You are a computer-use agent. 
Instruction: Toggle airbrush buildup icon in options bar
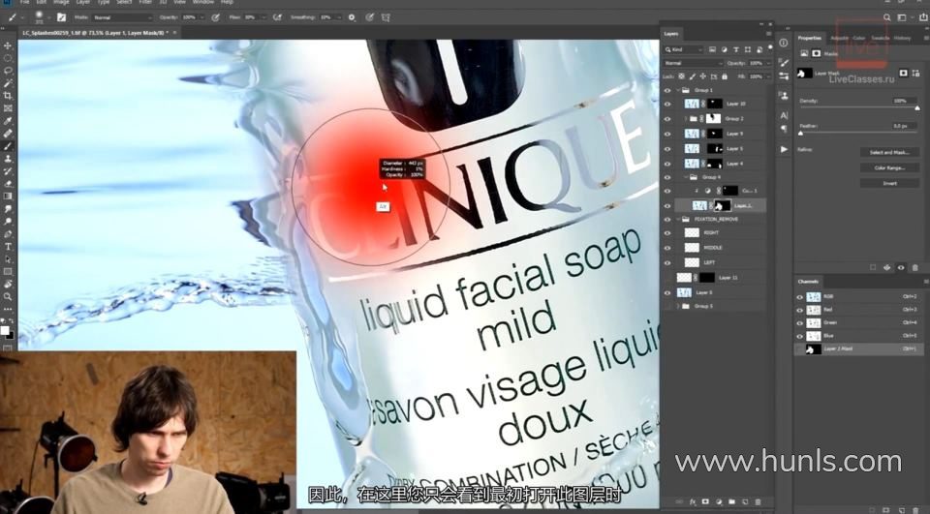pyautogui.click(x=277, y=17)
